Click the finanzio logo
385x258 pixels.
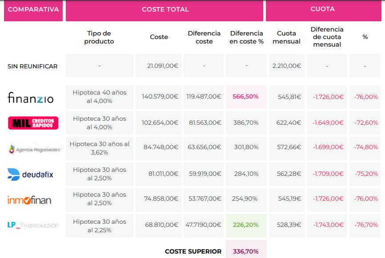click(30, 97)
